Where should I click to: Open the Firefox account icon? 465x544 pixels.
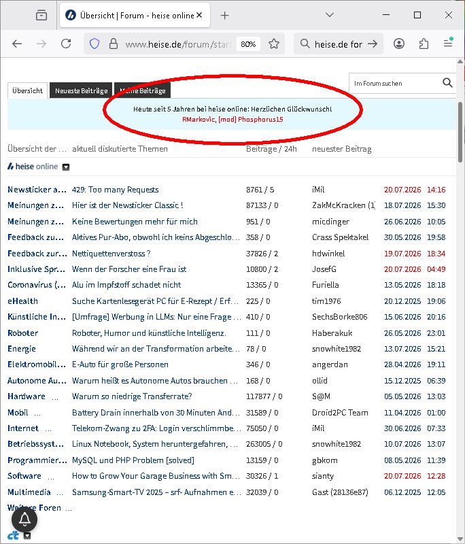(399, 44)
